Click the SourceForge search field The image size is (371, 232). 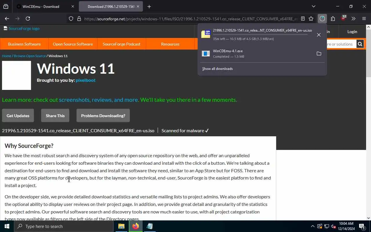click(x=341, y=44)
